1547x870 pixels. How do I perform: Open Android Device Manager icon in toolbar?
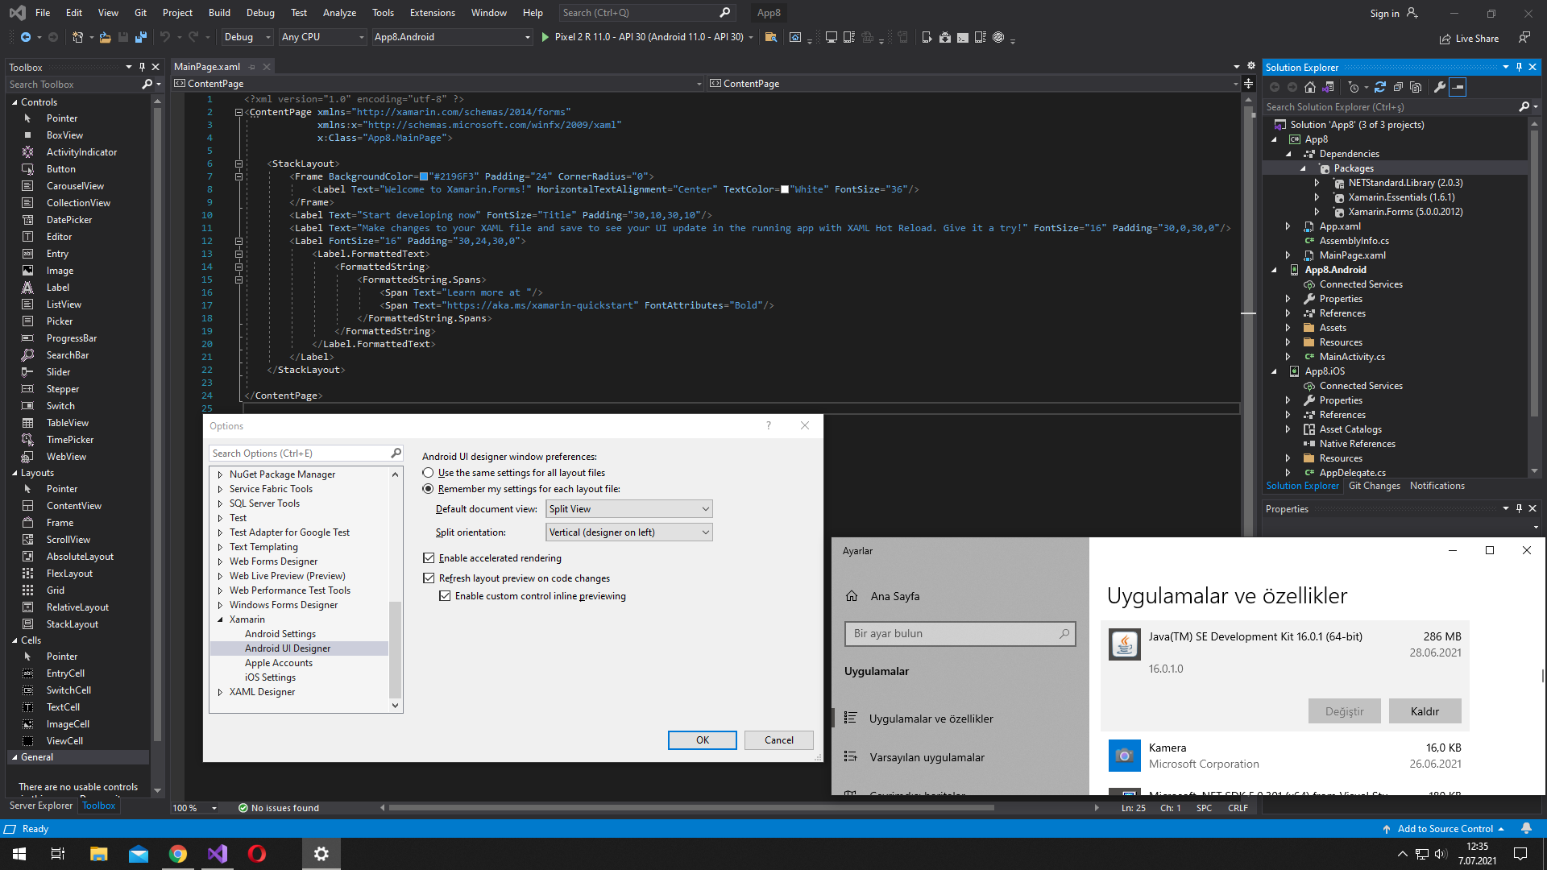coord(927,37)
